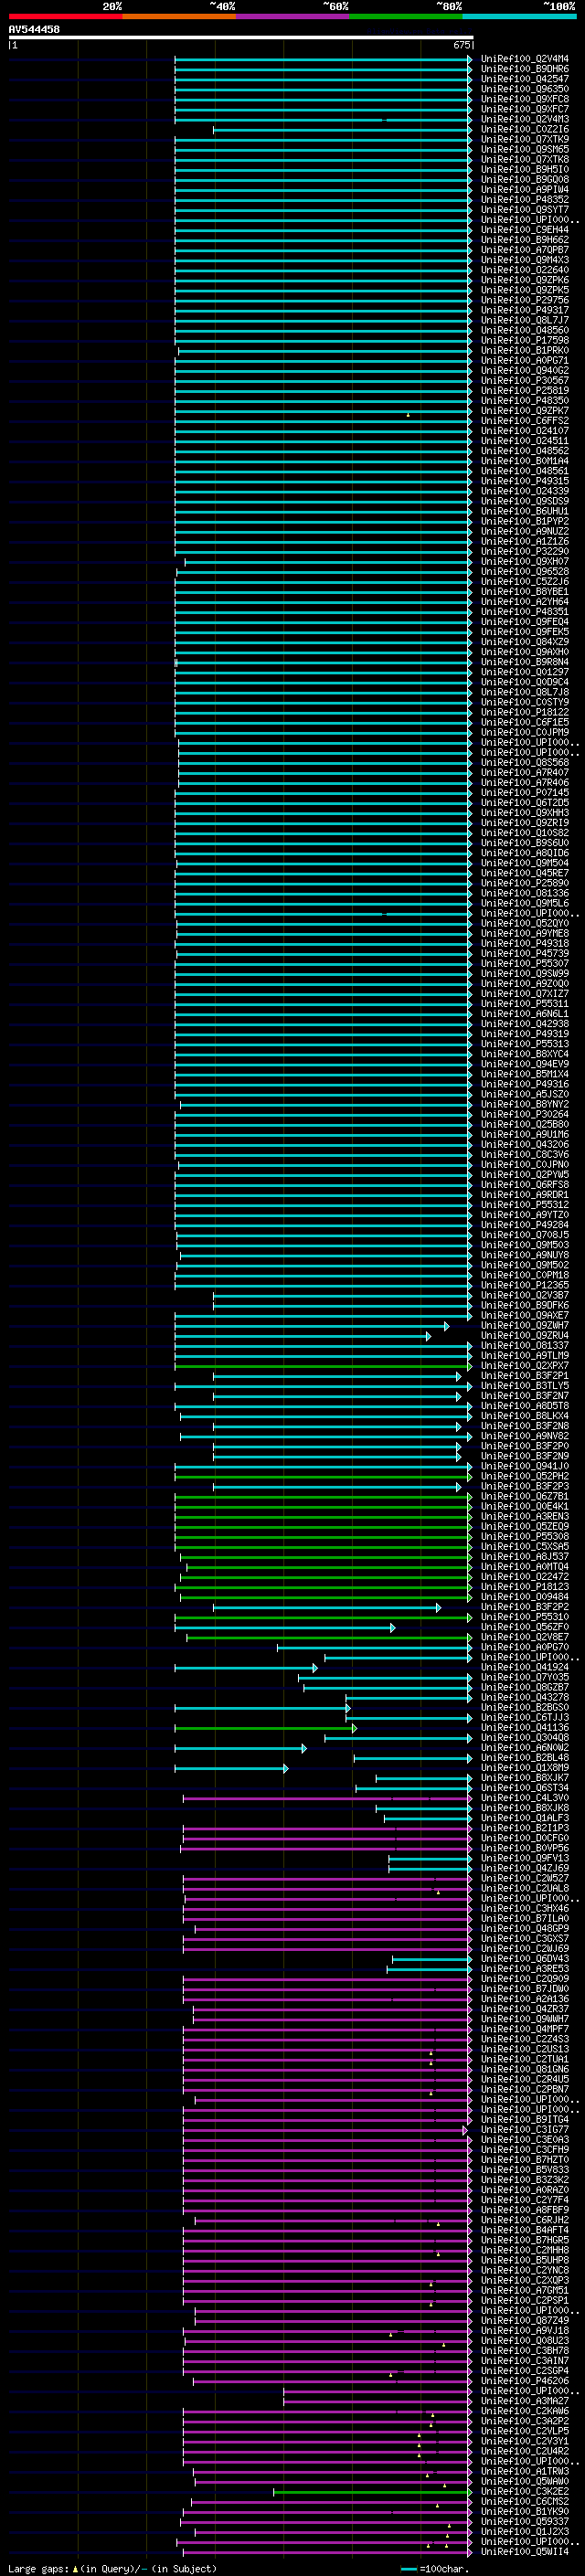Click the red 20% identity legend segment
Viewport: 585px width, 2576px height.
coord(65,16)
